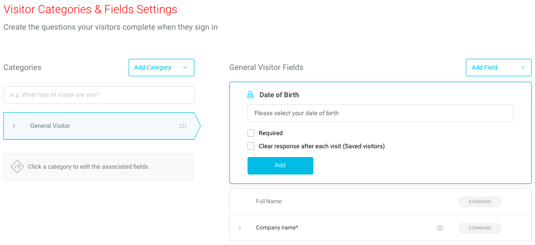Enable the Required checkbox
This screenshot has height=245, width=535.
tap(251, 133)
